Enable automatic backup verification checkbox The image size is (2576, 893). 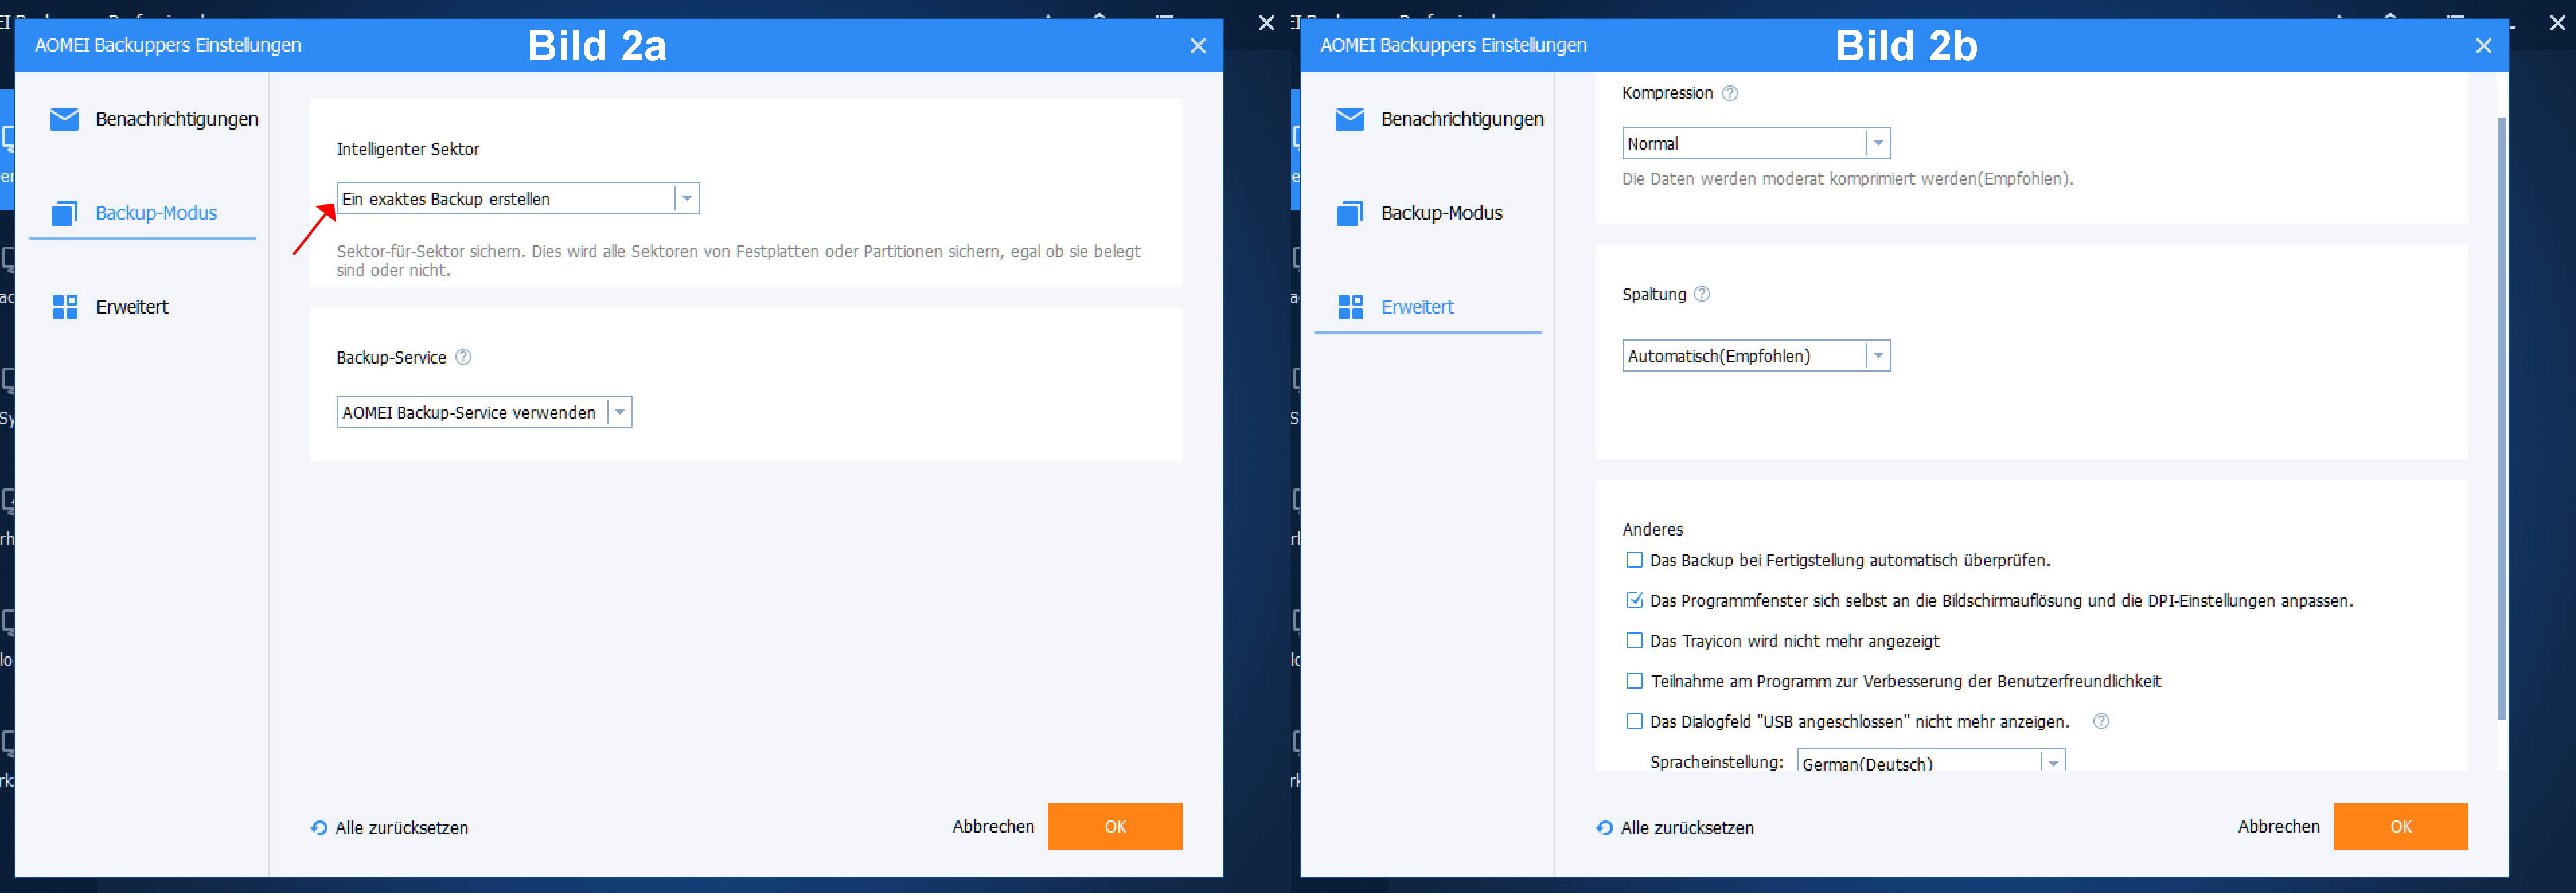[1634, 560]
